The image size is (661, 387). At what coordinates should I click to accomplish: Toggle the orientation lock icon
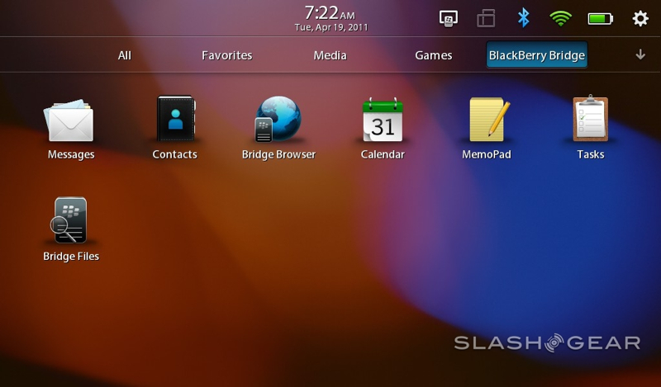pyautogui.click(x=487, y=18)
